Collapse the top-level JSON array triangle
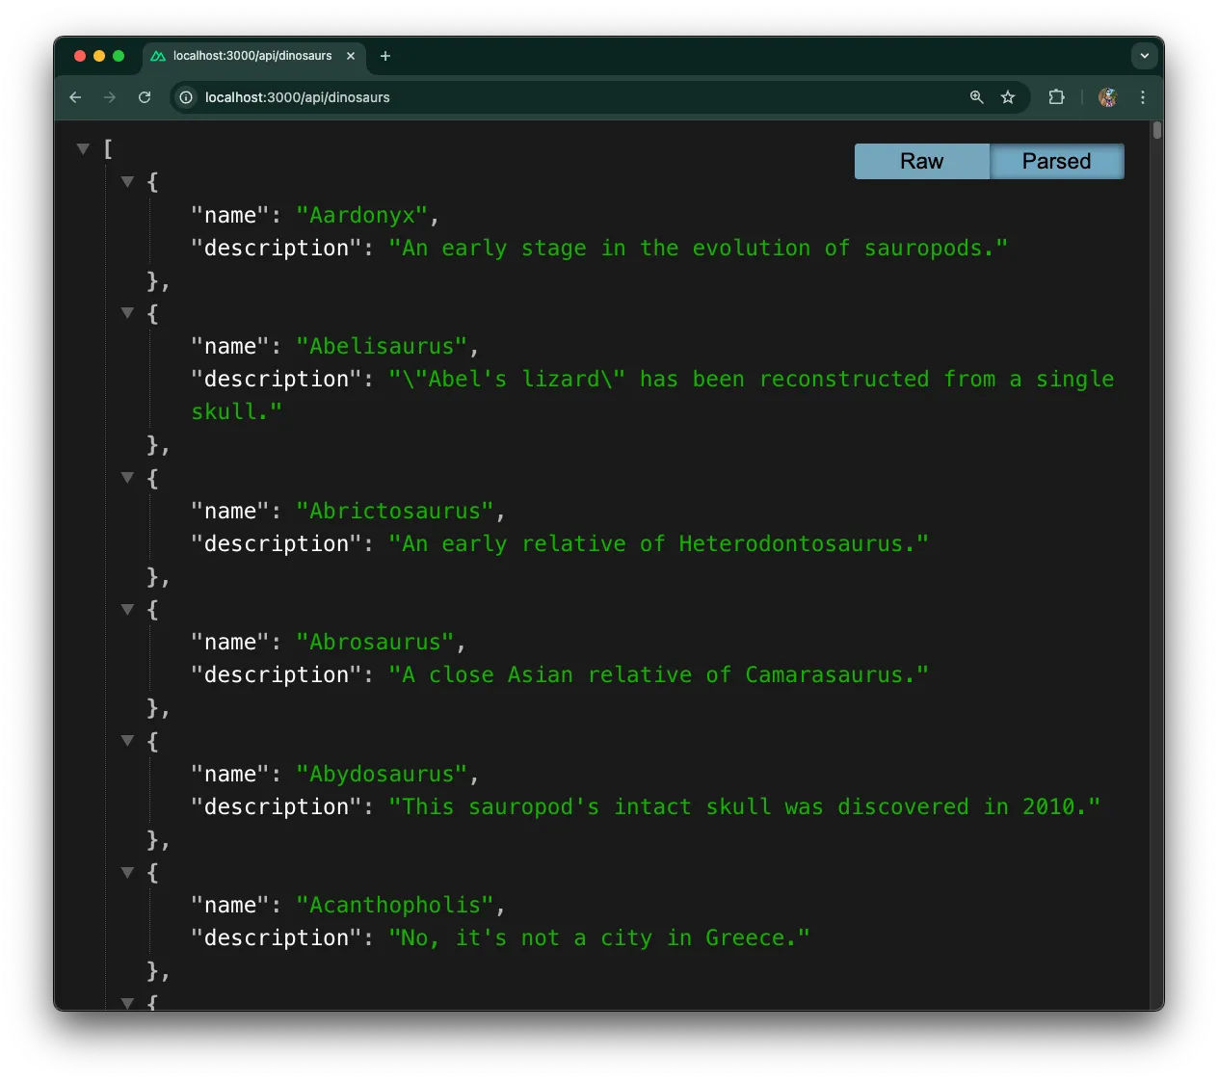This screenshot has height=1082, width=1218. (x=83, y=148)
